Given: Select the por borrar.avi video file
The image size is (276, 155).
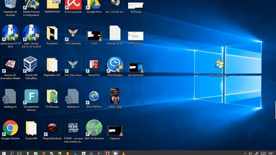Looking at the screenshot, I should (x=136, y=70).
